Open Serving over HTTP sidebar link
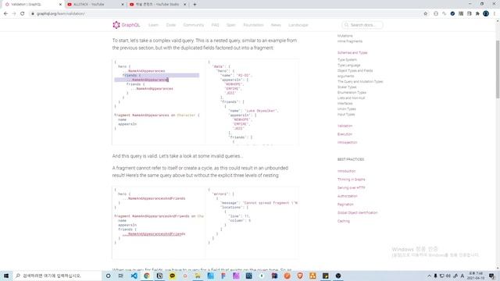Image resolution: width=500 pixels, height=281 pixels. 351,187
